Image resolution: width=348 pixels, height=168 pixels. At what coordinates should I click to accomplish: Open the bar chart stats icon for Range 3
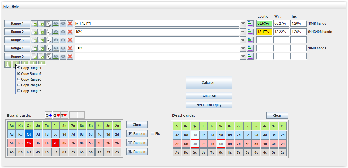(x=250, y=40)
